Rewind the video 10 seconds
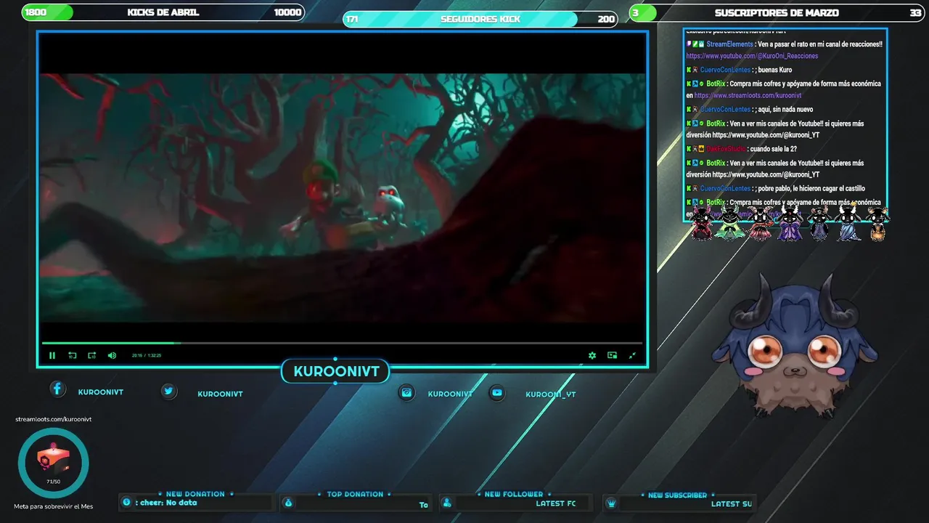This screenshot has width=929, height=523. 73,355
